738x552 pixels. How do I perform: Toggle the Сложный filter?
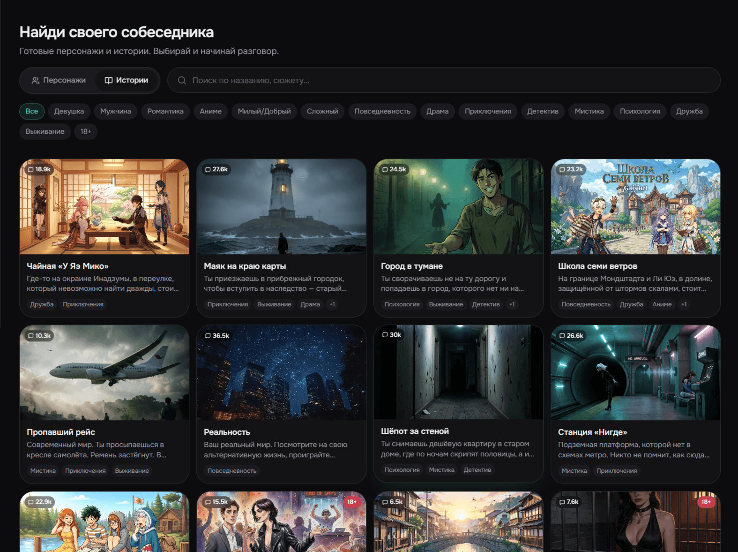[322, 111]
